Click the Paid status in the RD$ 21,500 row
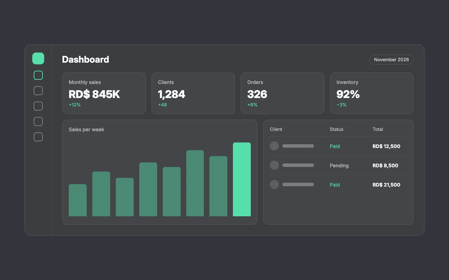 [x=335, y=185]
